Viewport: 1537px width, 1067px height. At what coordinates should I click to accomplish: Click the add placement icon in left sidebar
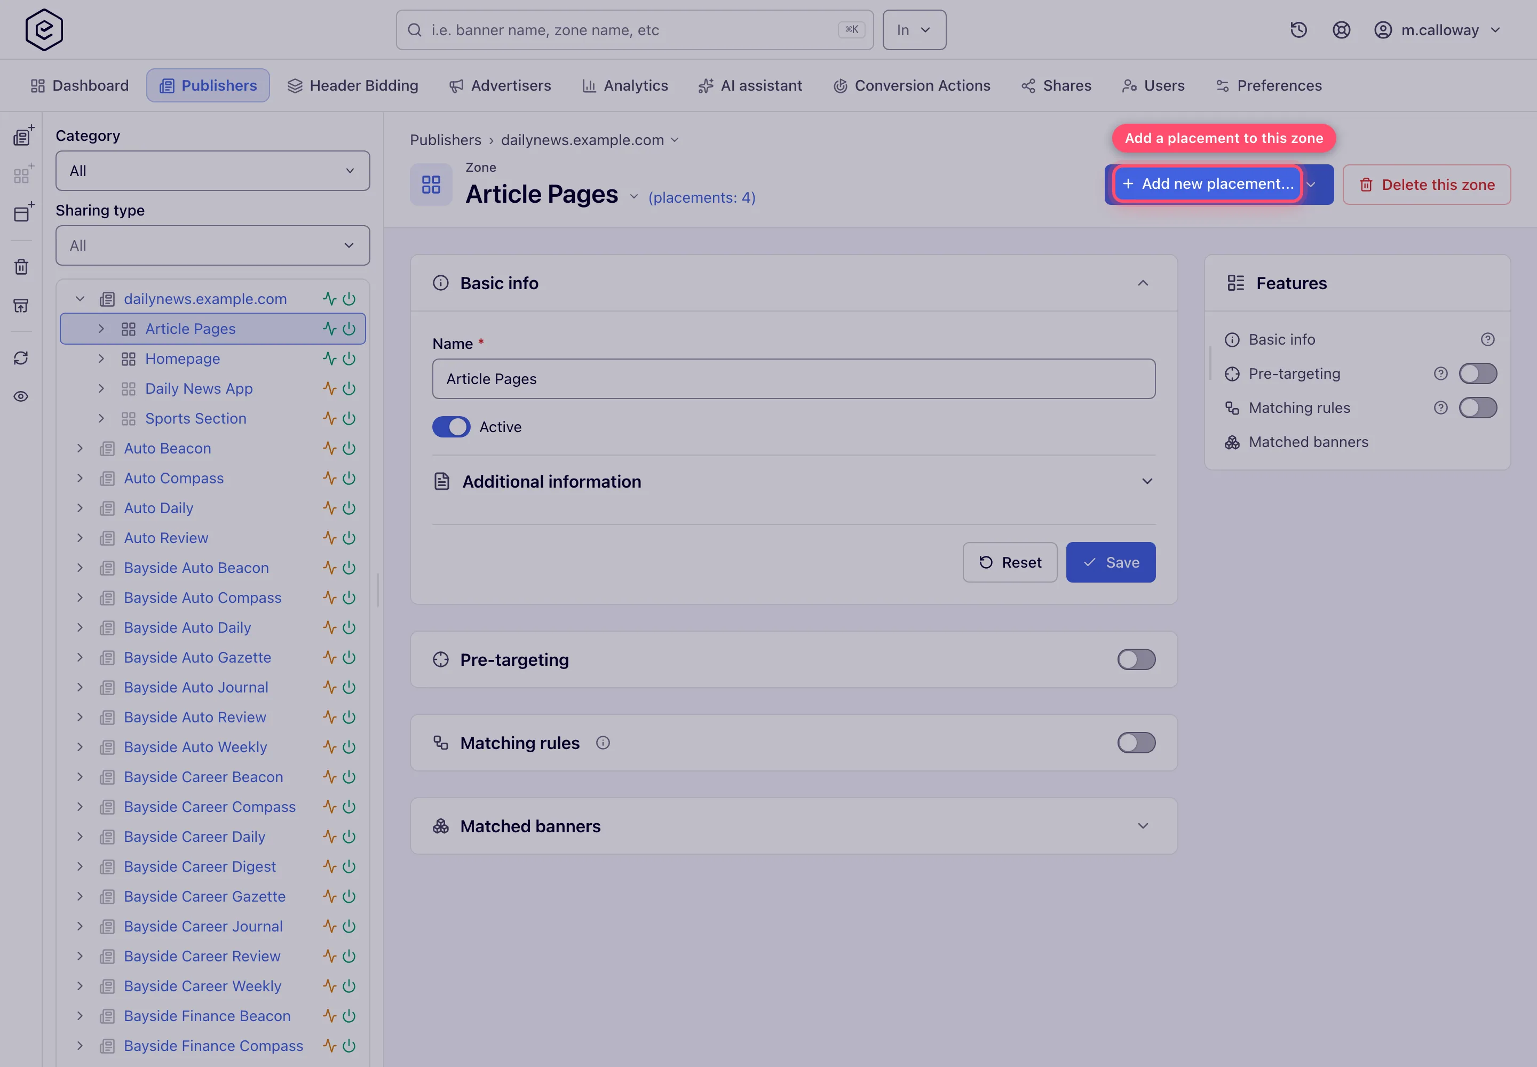coord(23,213)
